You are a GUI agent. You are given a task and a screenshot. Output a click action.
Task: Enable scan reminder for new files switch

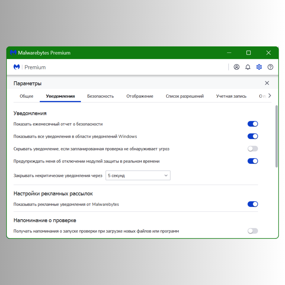point(253,231)
